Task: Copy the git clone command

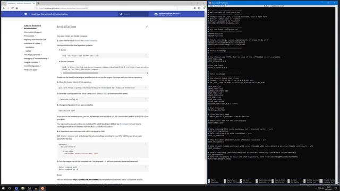Action: [146, 88]
